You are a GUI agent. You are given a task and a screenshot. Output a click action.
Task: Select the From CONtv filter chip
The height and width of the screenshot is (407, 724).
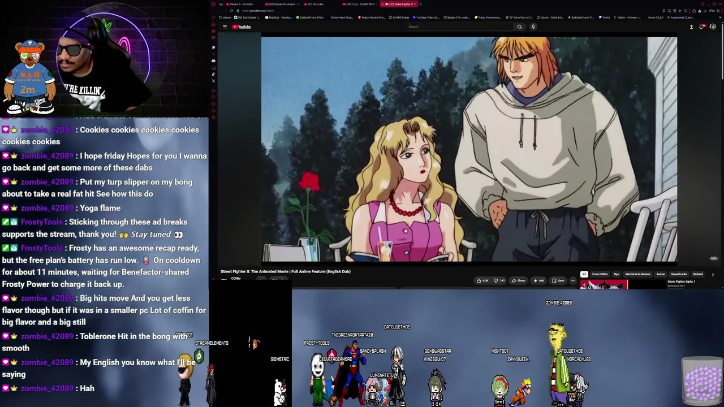[x=600, y=274]
